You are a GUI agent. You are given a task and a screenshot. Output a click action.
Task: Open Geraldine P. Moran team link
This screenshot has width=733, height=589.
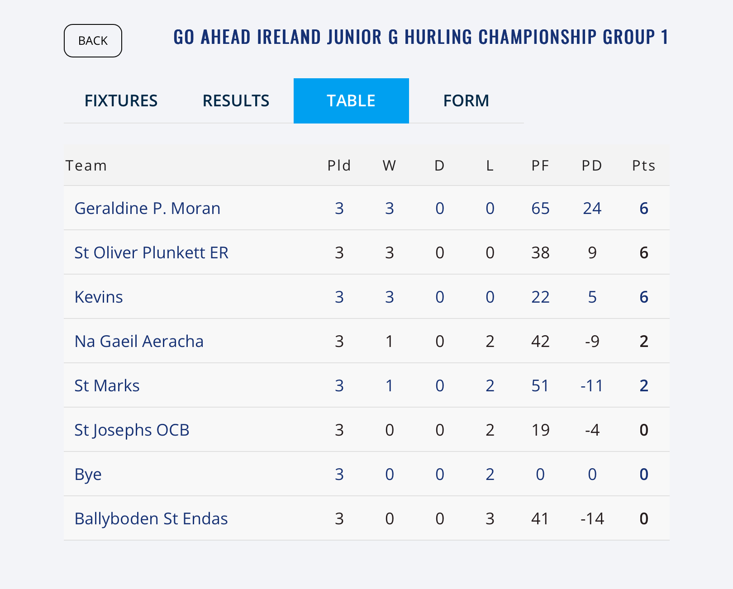click(148, 208)
